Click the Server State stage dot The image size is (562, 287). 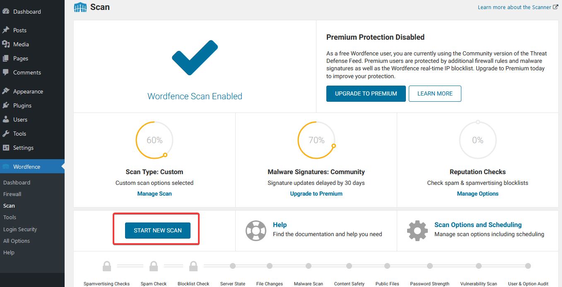coord(233,266)
